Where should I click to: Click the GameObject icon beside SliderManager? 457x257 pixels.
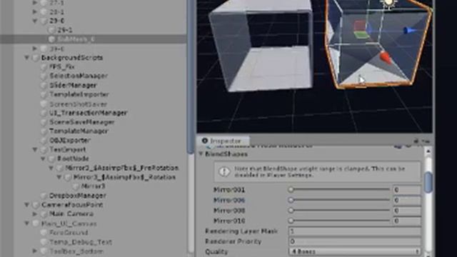[x=44, y=86]
